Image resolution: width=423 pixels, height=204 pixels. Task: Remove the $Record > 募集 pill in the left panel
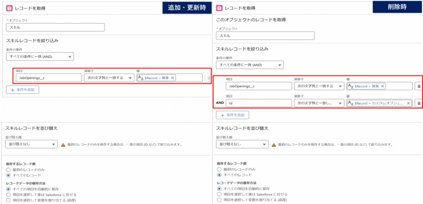[172, 78]
